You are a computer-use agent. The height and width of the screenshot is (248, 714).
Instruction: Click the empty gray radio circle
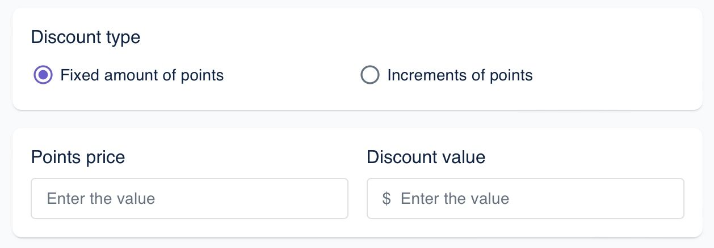tap(370, 75)
